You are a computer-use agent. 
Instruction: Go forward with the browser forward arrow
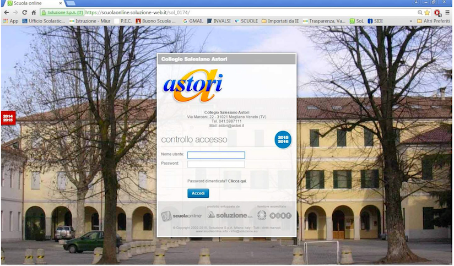point(15,13)
